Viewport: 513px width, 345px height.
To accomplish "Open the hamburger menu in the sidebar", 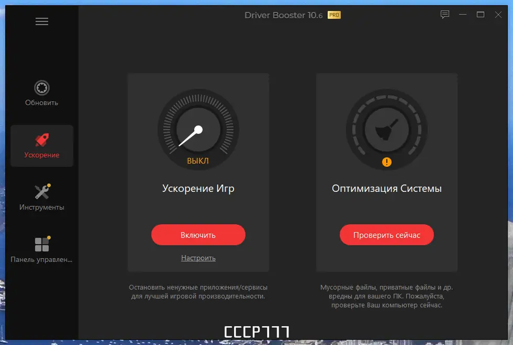I will pos(42,21).
